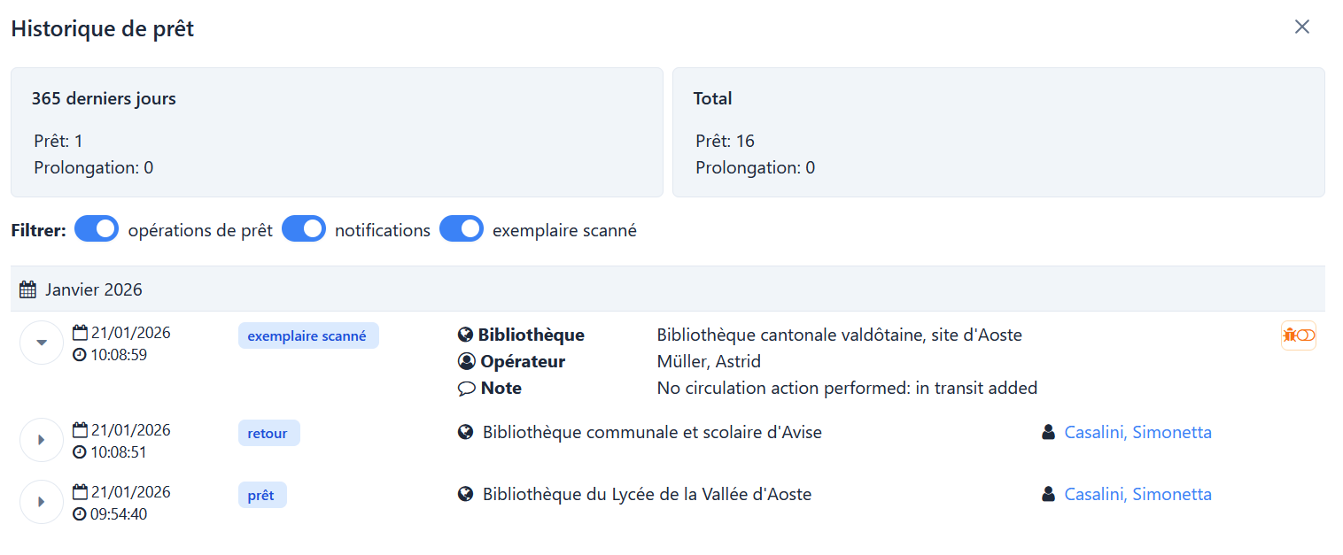Click the calendar icon beside Janvier 2026
1343x555 pixels.
[27, 289]
